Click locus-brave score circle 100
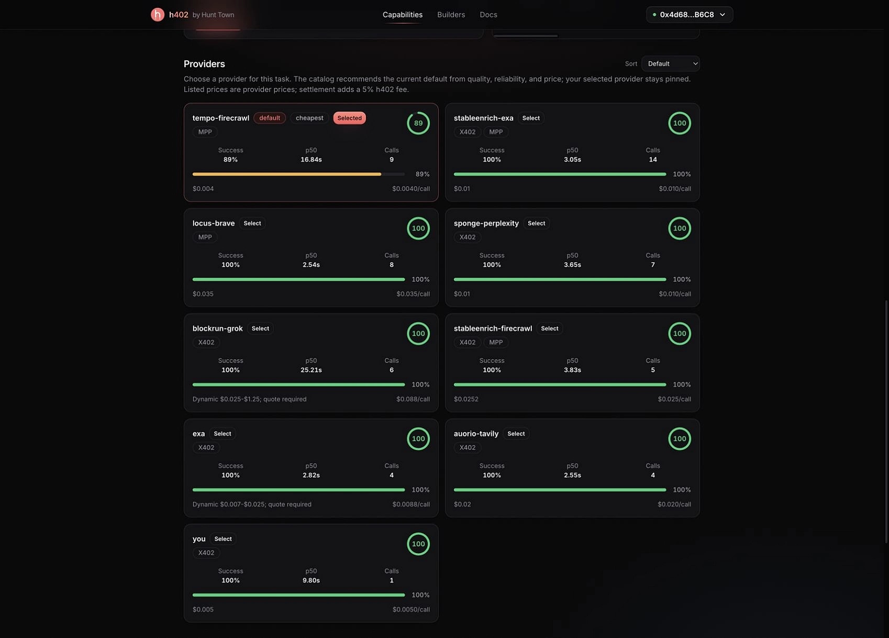The image size is (889, 638). tap(418, 228)
